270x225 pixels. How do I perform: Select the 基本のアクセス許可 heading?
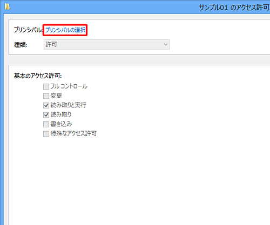click(38, 76)
